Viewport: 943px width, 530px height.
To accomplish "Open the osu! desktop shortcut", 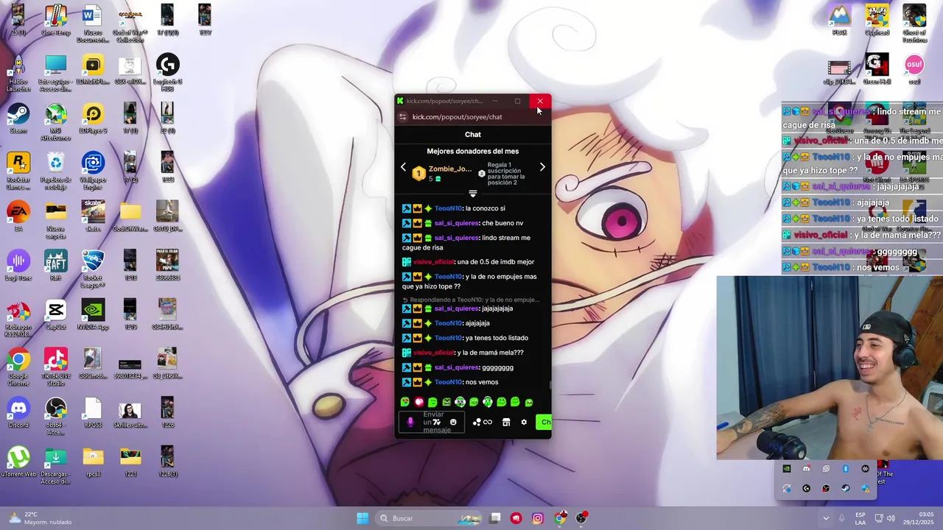I will (x=914, y=69).
